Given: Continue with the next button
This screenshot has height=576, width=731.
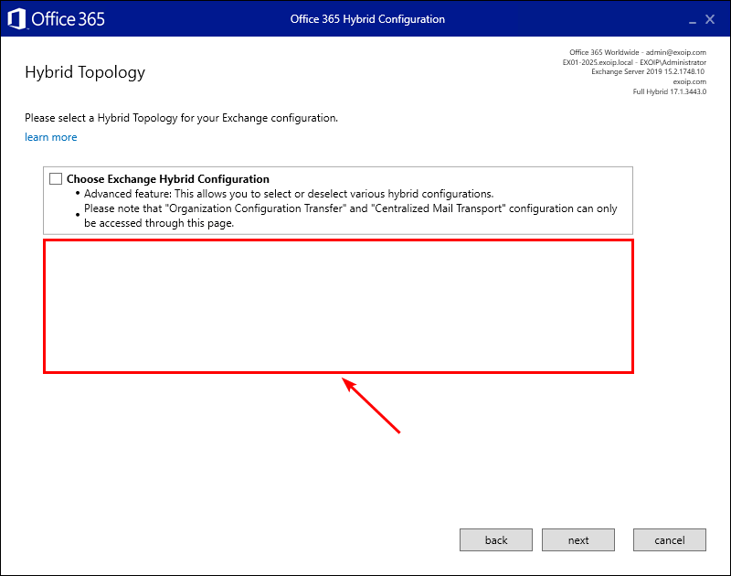Looking at the screenshot, I should (x=578, y=540).
